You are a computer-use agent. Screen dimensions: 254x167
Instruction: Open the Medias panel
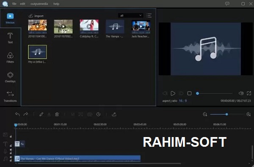pyautogui.click(x=10, y=19)
